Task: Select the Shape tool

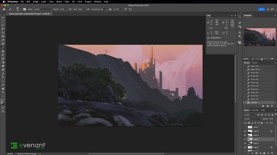Action: coord(3,85)
